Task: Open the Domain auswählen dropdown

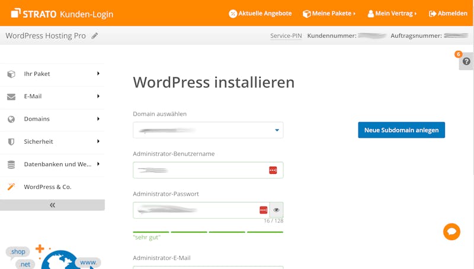Action: tap(208, 130)
